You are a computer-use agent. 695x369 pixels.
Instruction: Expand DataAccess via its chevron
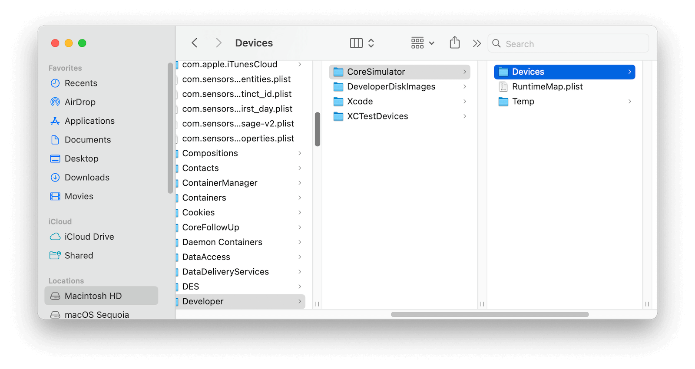[300, 257]
